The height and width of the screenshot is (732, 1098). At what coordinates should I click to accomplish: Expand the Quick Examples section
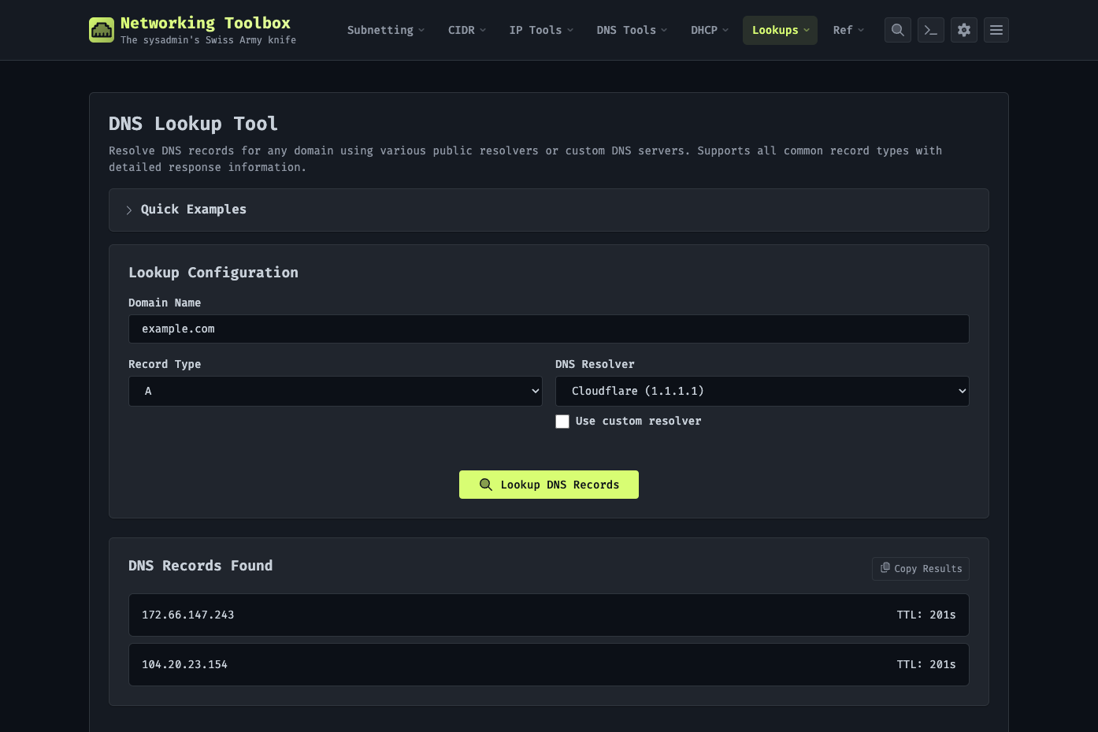tap(549, 210)
